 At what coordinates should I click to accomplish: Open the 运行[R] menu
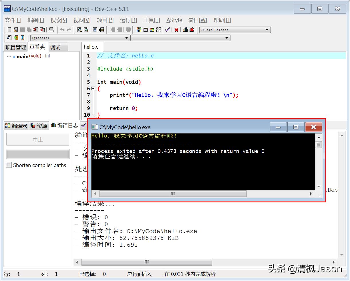click(128, 20)
